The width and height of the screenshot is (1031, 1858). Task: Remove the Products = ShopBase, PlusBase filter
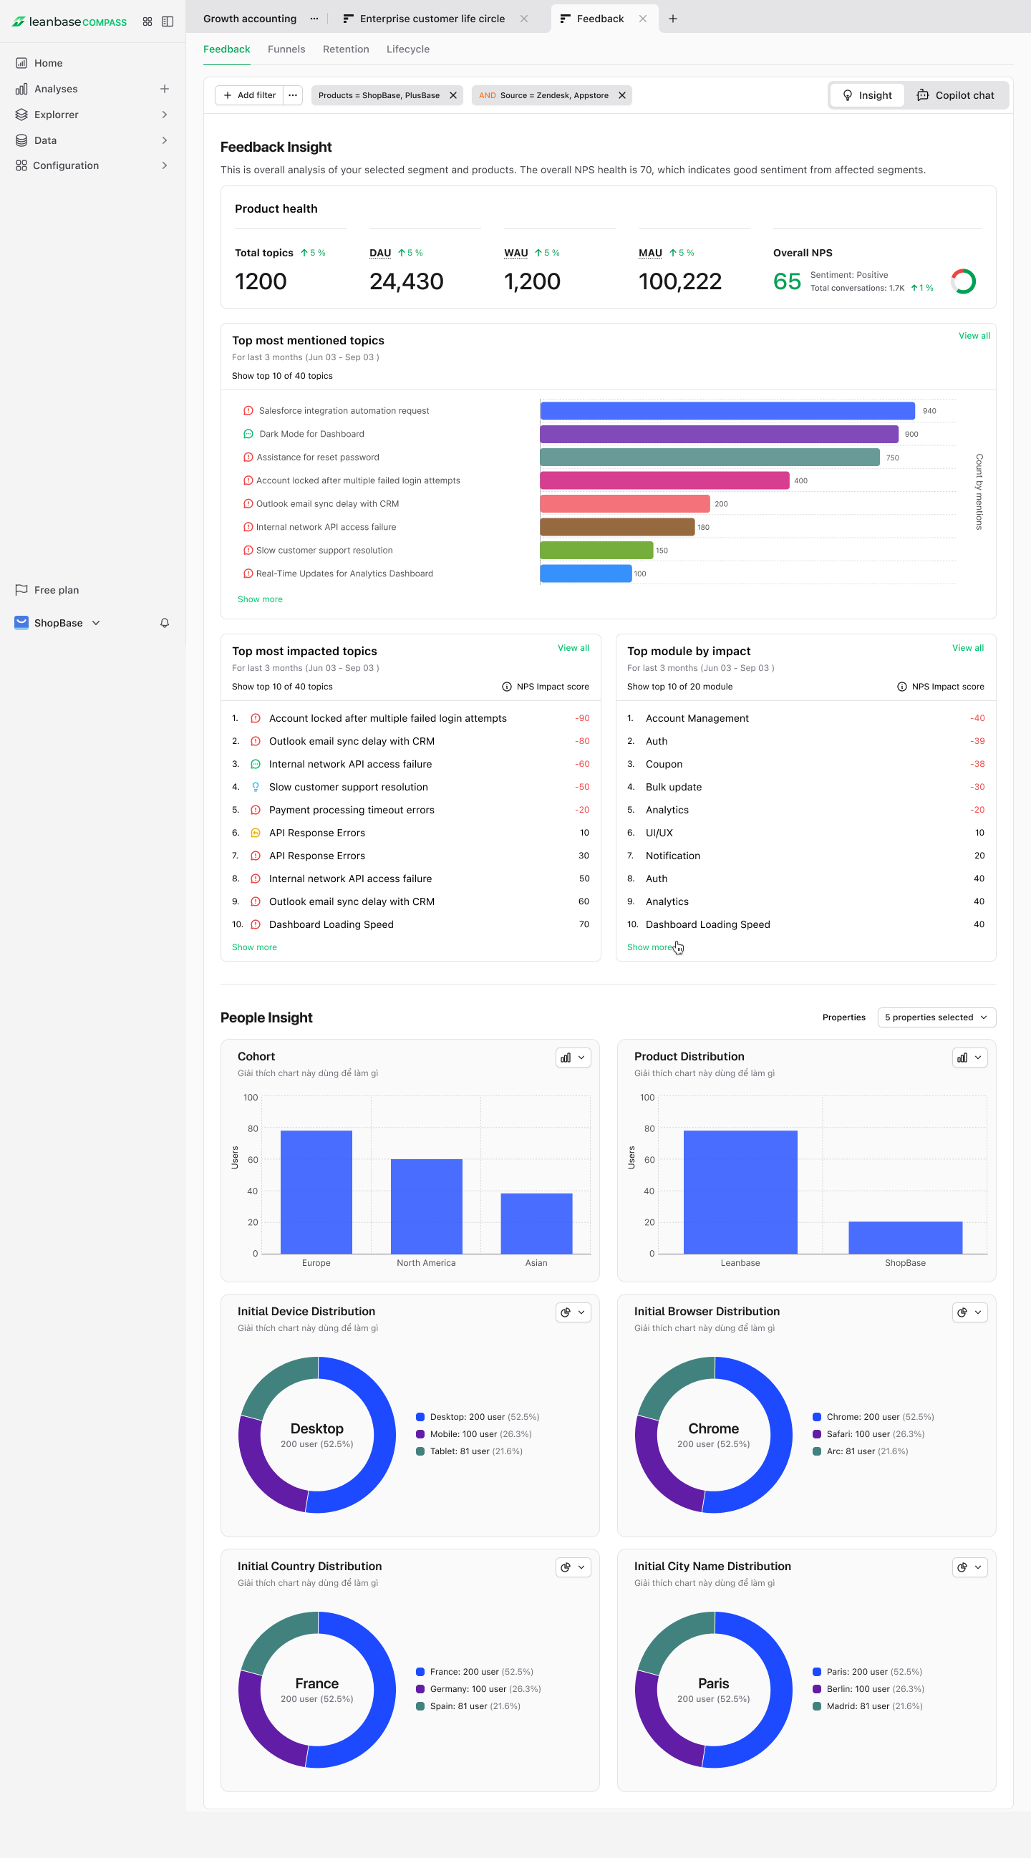[x=453, y=95]
